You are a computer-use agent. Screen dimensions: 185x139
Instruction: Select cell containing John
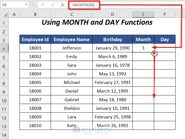71,74
